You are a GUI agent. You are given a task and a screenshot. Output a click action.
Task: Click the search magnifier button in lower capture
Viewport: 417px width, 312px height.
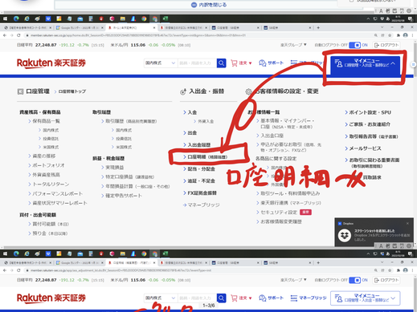point(221,298)
